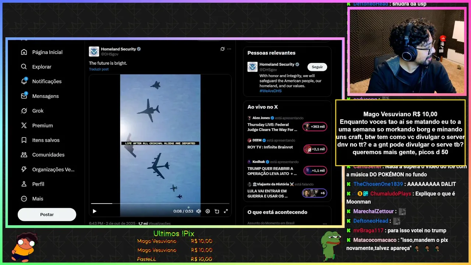Screen dimensions: 471x265
Task: Click the Traduzir post link
Action: click(99, 69)
